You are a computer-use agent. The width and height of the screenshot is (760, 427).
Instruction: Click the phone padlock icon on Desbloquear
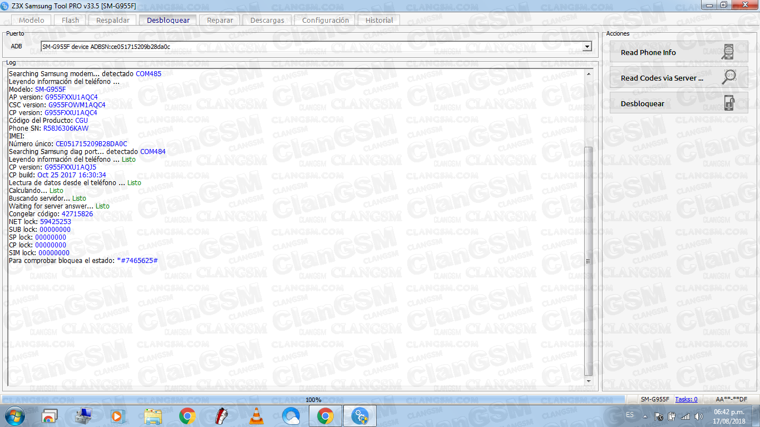729,103
